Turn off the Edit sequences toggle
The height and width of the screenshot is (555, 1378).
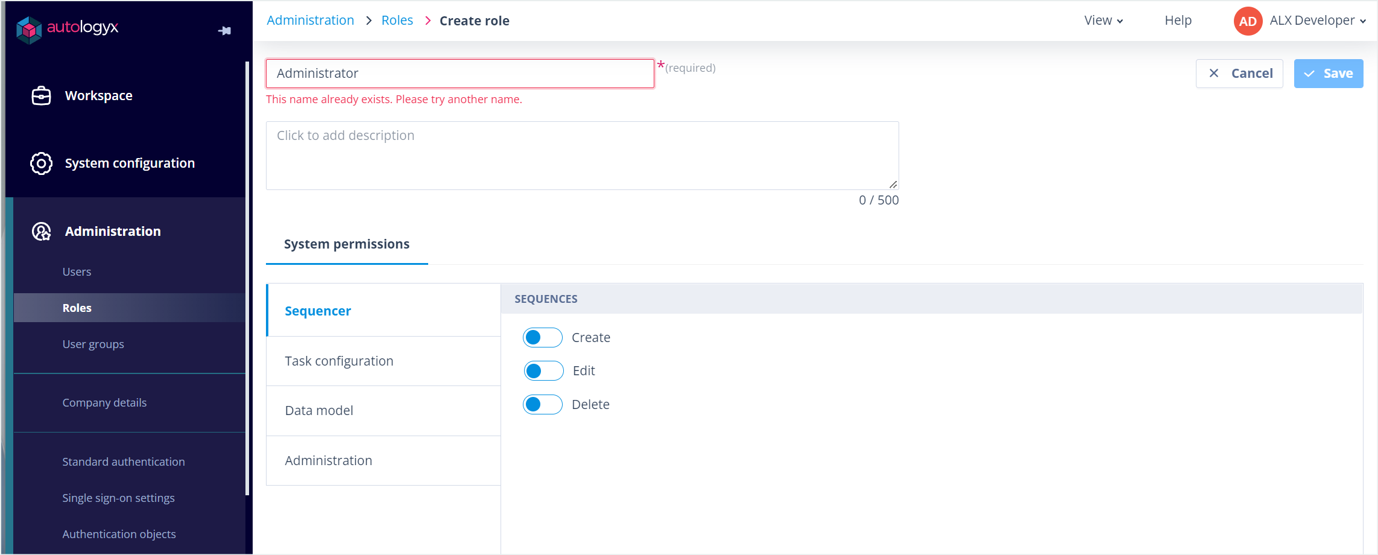543,371
